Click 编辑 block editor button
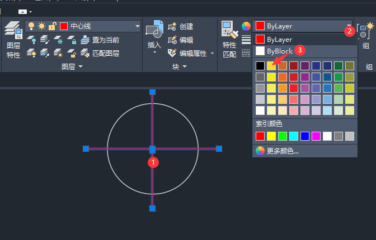This screenshot has width=376, height=240. (181, 40)
